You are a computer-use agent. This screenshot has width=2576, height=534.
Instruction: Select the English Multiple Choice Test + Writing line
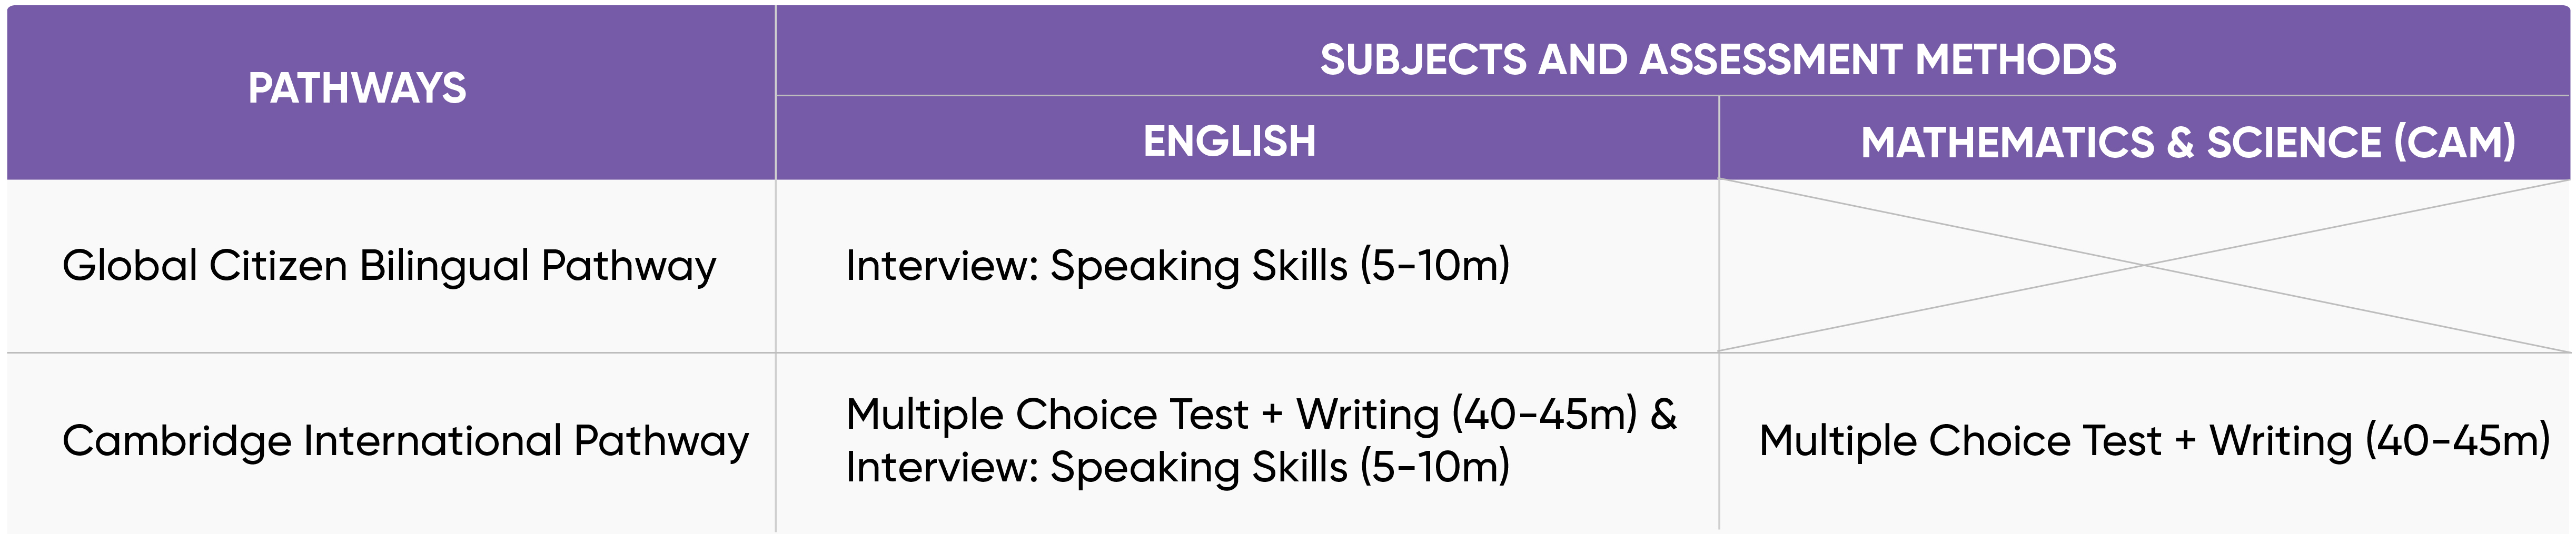pyautogui.click(x=1240, y=414)
